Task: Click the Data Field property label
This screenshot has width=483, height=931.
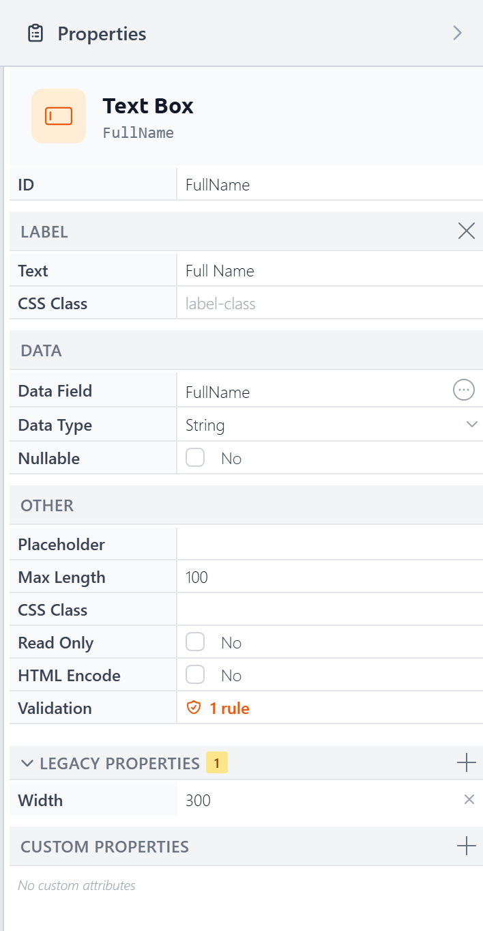Action: (55, 391)
